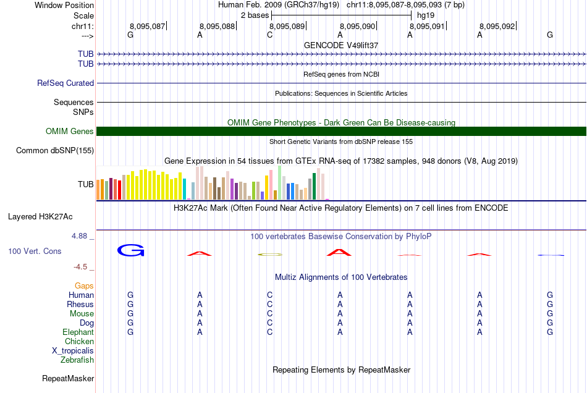Click base C in the Elephant alignment row
The height and width of the screenshot is (393, 587).
[x=270, y=332]
